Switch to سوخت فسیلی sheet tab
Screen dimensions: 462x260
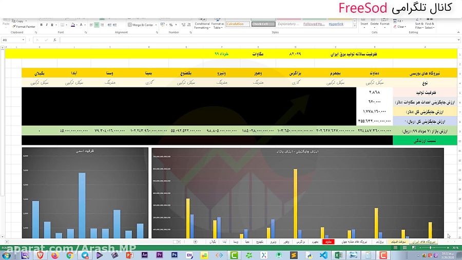(398, 242)
